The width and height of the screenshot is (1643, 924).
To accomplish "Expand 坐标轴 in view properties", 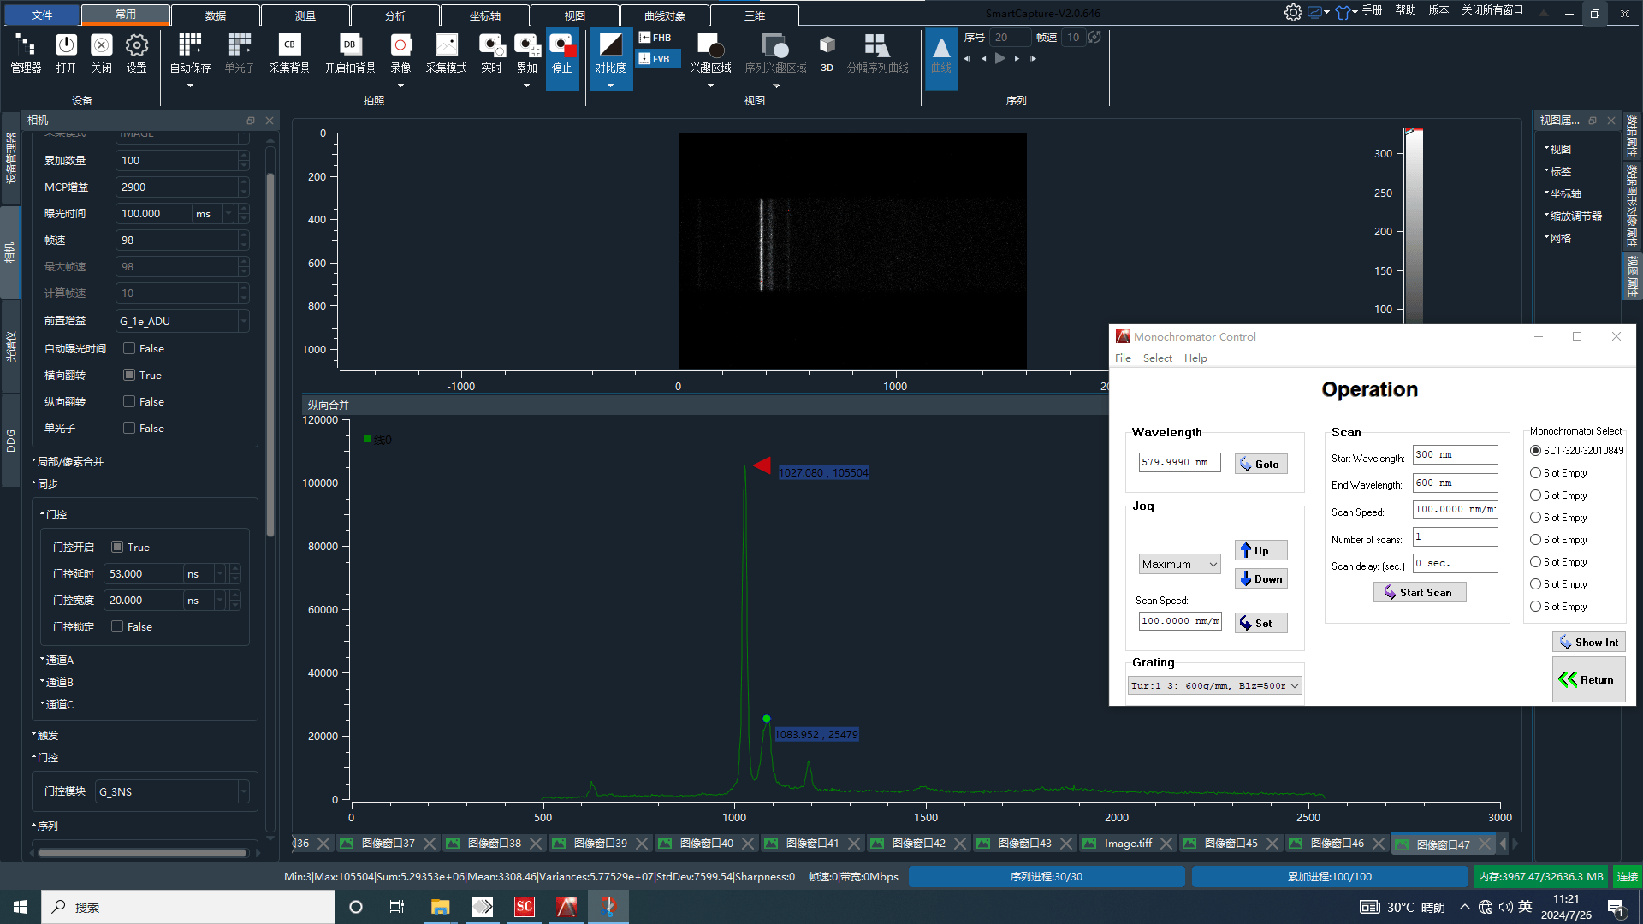I will tap(1563, 194).
